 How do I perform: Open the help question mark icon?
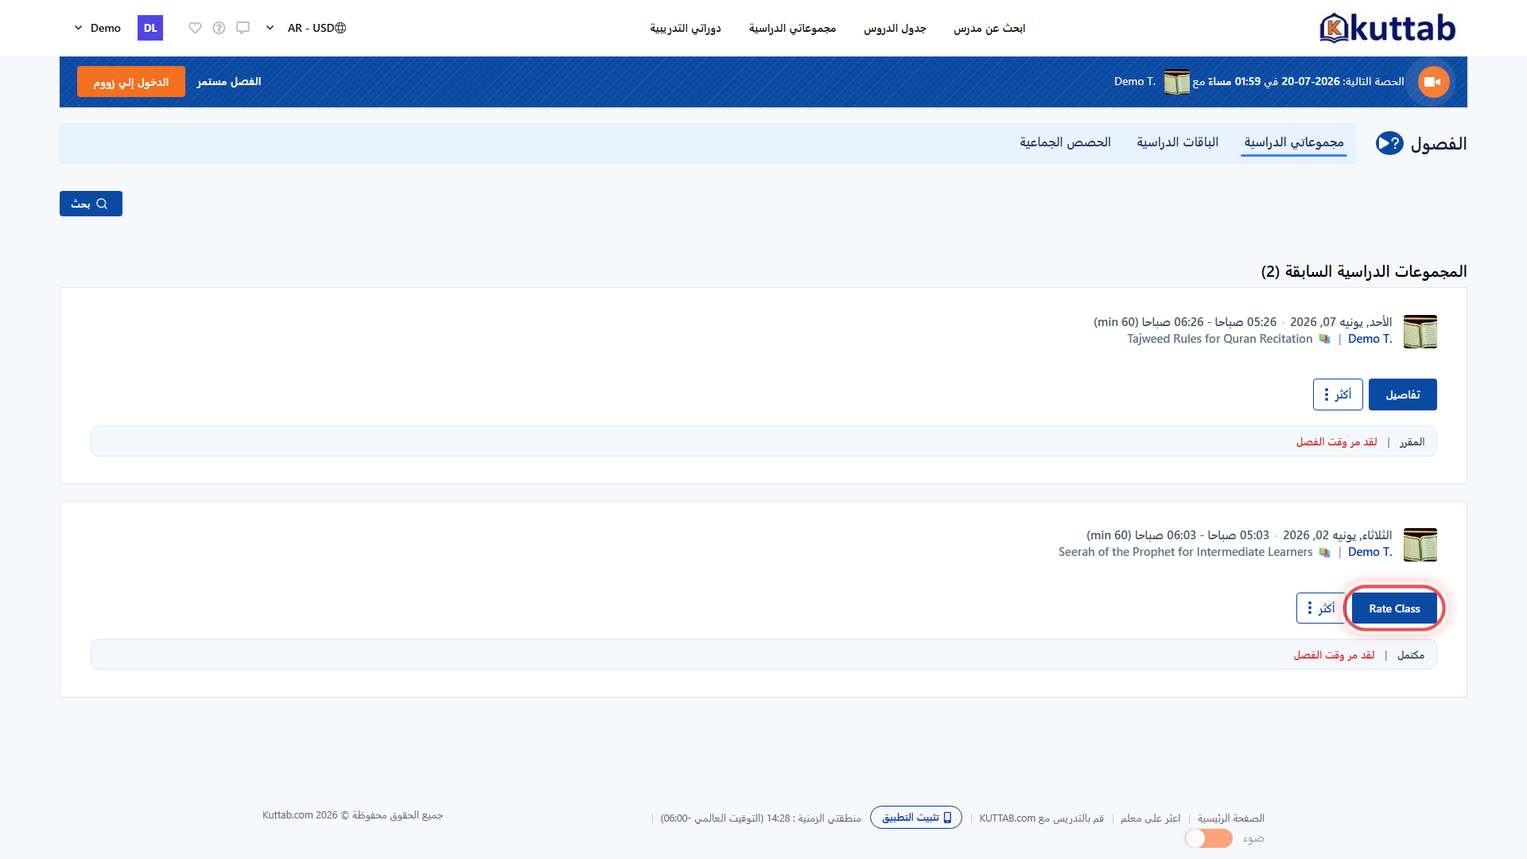pyautogui.click(x=219, y=28)
